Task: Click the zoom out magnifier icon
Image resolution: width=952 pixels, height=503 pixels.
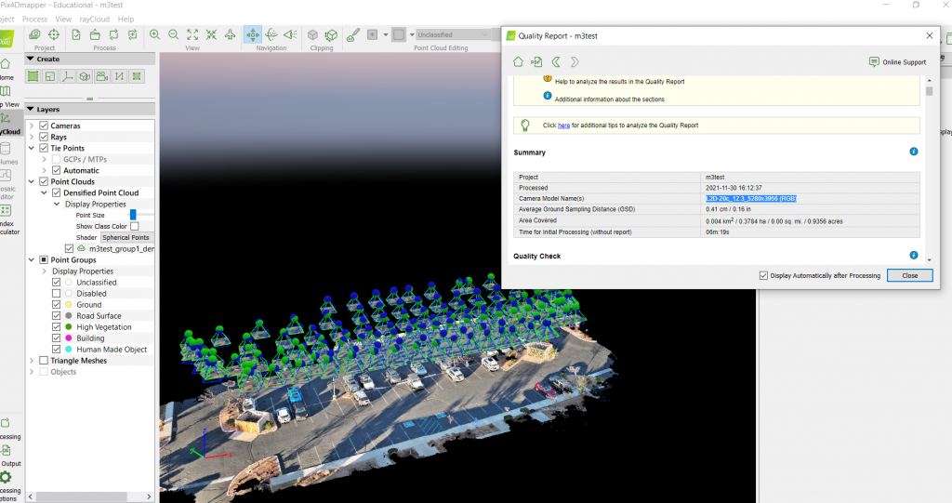Action: tap(174, 34)
